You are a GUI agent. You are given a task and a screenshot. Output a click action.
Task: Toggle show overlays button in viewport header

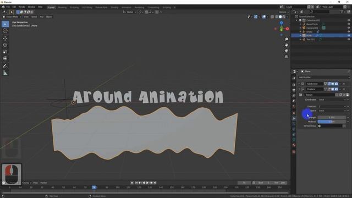click(264, 16)
